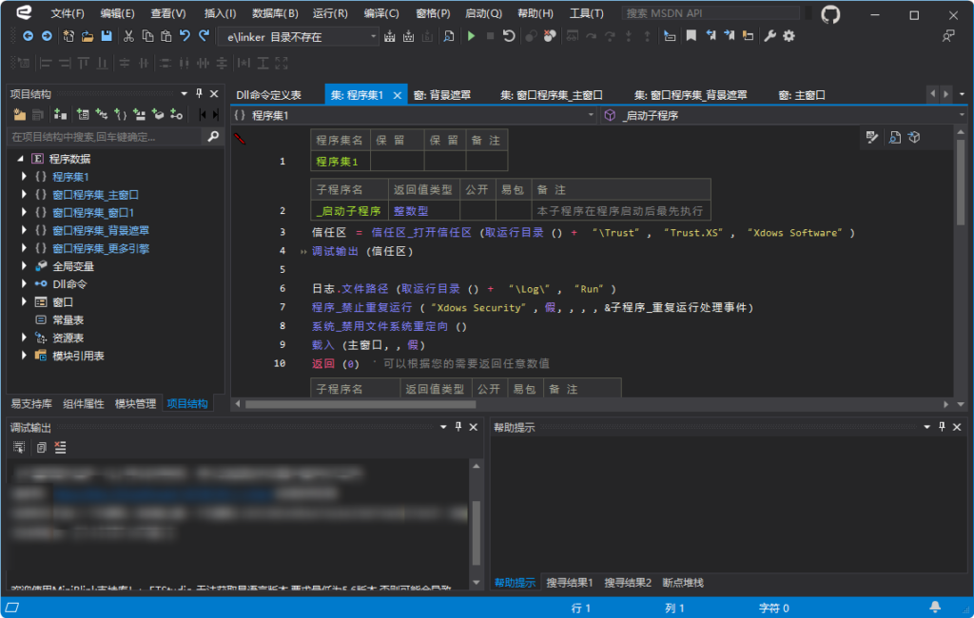The width and height of the screenshot is (974, 618).
Task: Select 常量表 in the project tree
Action: click(x=68, y=319)
